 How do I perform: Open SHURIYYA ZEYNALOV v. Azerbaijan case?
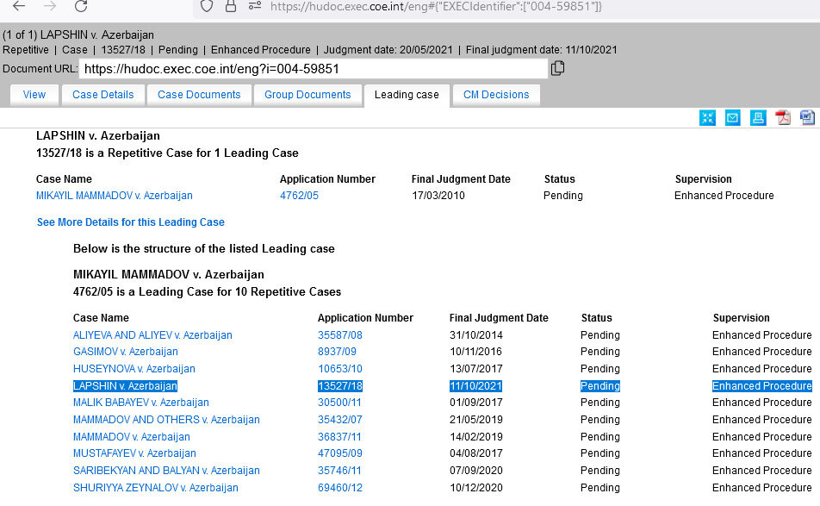coord(155,487)
